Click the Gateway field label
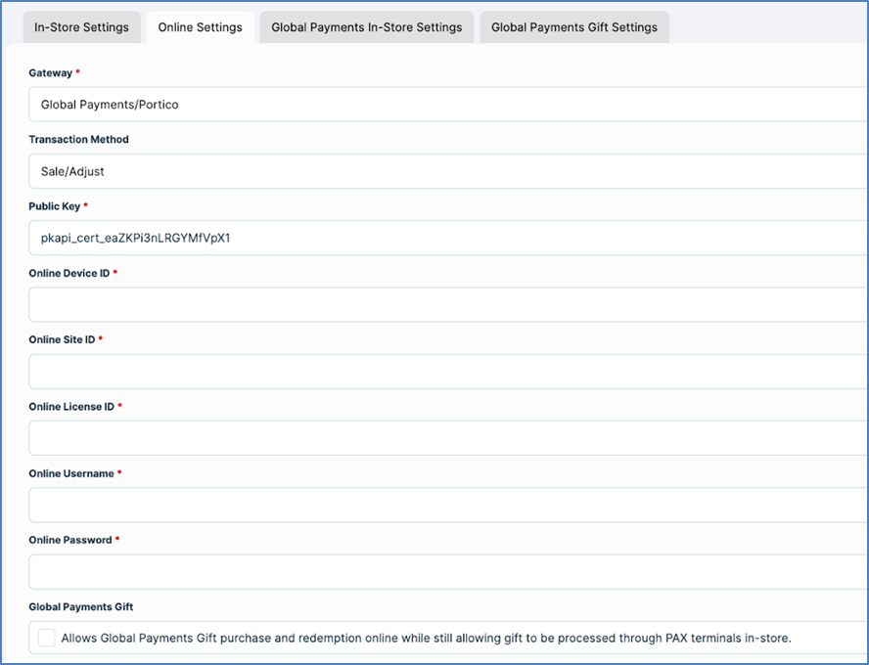The height and width of the screenshot is (665, 869). pos(51,73)
